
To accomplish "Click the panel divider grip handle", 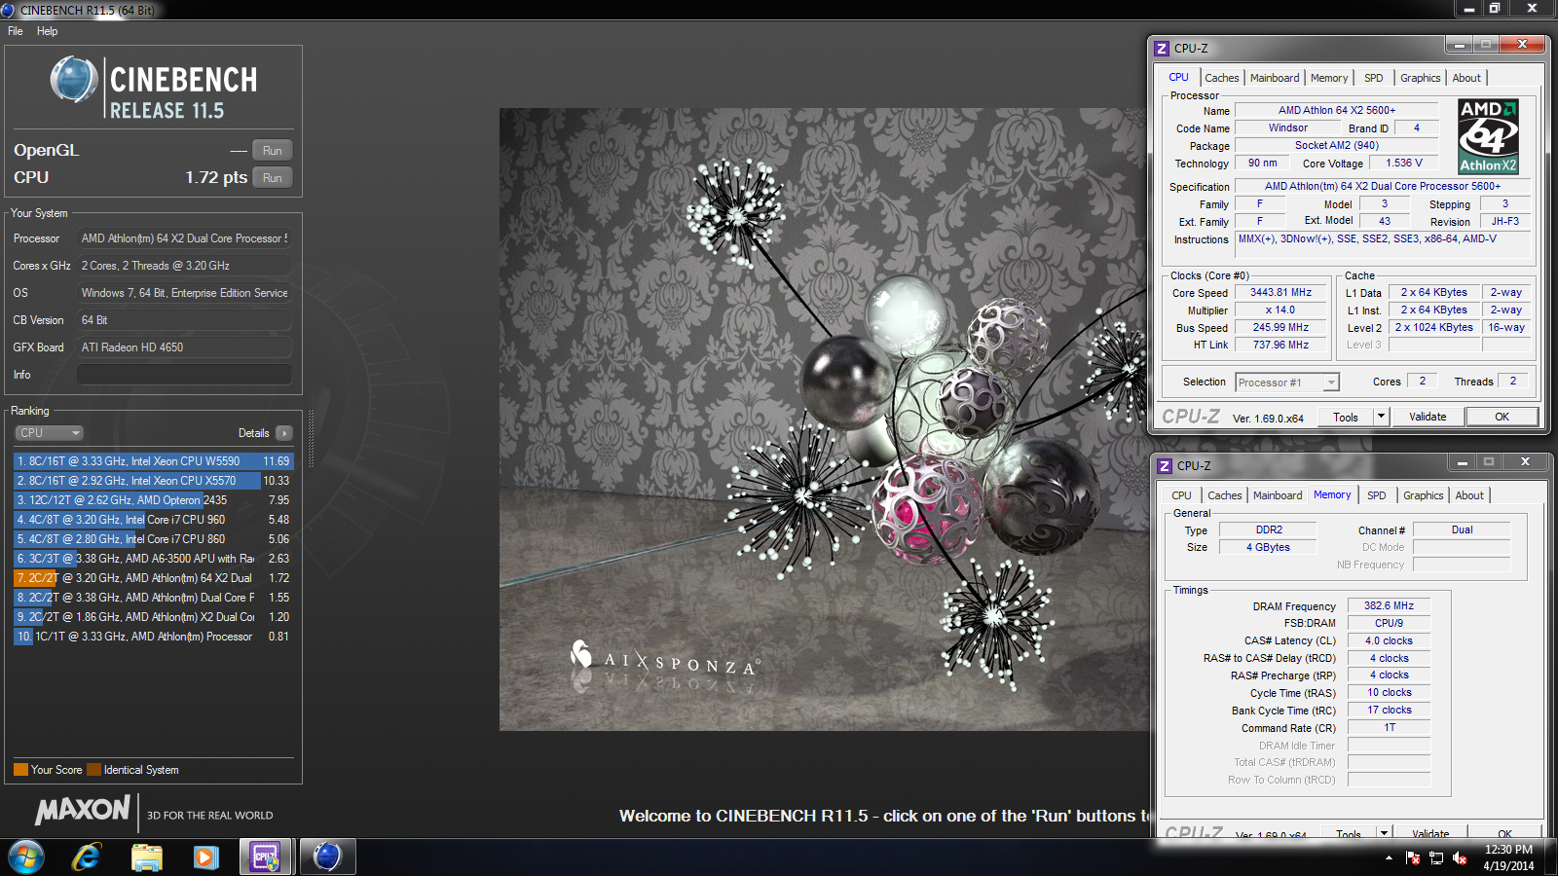I will [x=311, y=438].
